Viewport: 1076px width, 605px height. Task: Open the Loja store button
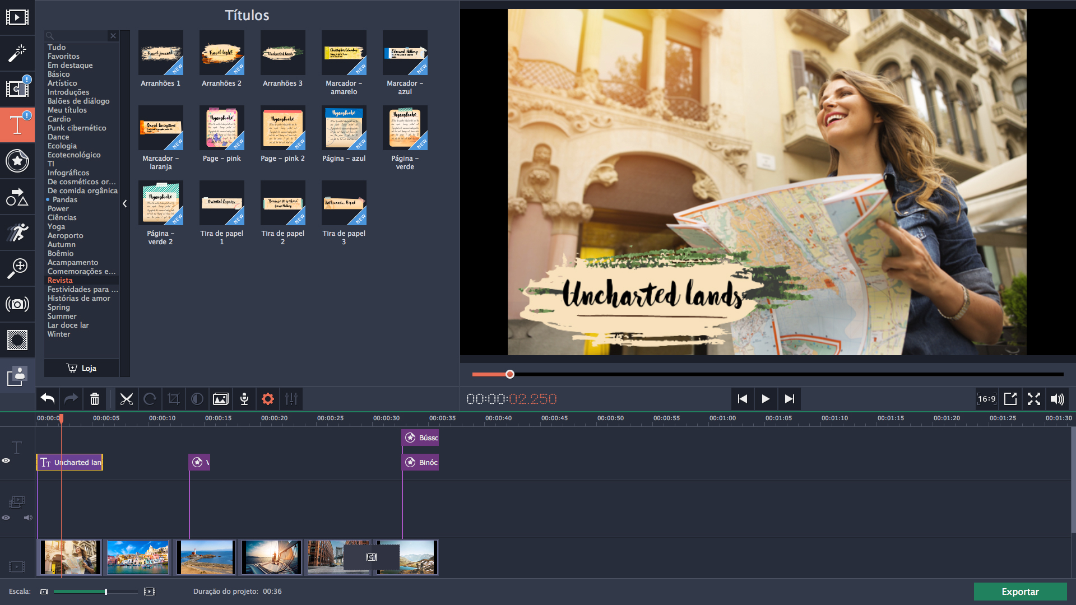[x=82, y=368]
